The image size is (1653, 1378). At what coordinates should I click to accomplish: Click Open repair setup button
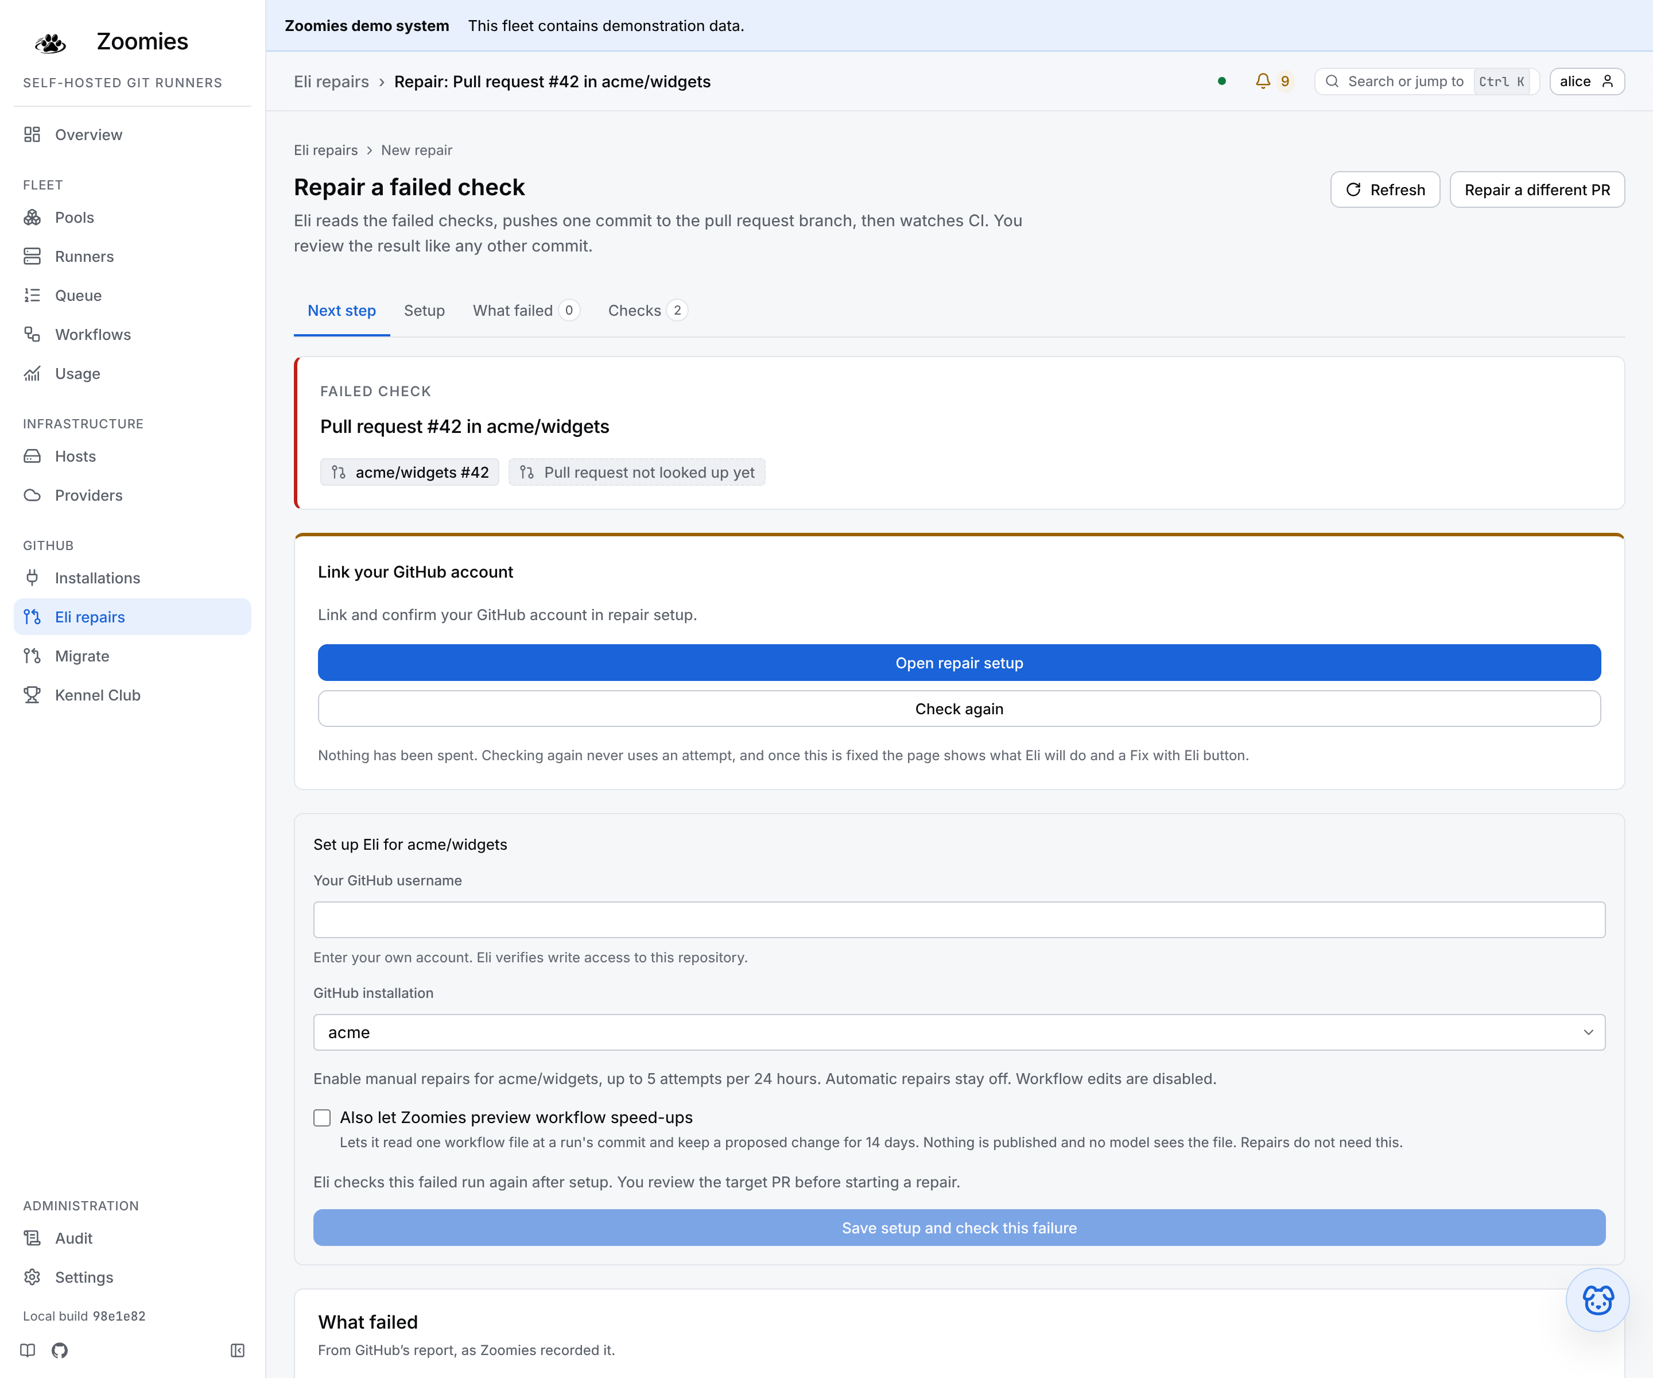959,663
